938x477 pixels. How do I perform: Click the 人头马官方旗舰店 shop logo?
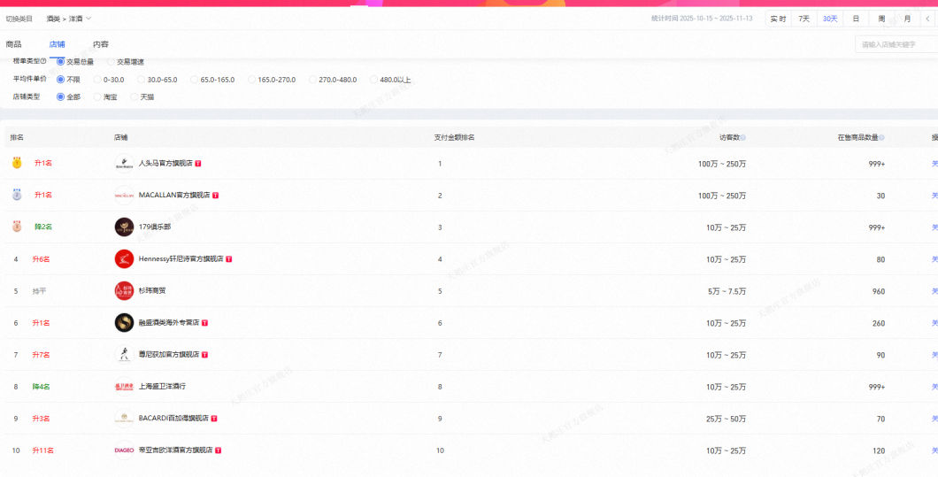tap(124, 164)
